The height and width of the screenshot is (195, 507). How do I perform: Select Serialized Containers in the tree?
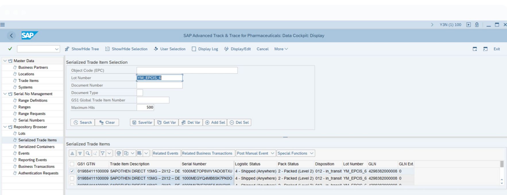coord(36,147)
